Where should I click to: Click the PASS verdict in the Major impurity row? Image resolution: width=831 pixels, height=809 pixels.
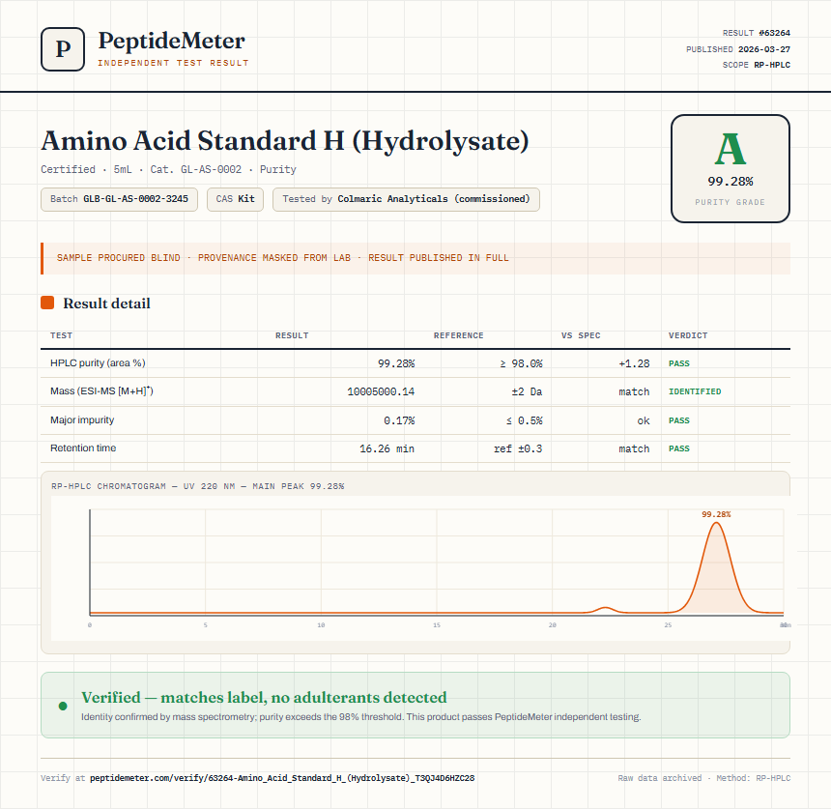[679, 420]
